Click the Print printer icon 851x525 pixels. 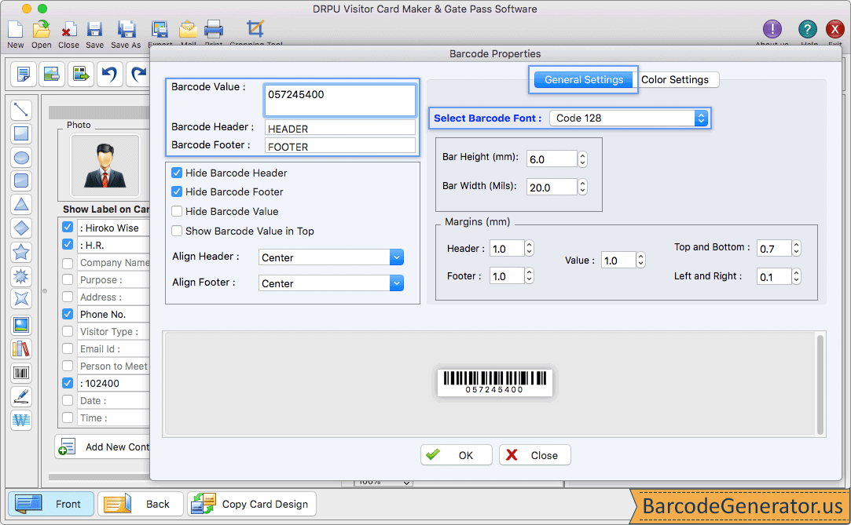coord(213,29)
